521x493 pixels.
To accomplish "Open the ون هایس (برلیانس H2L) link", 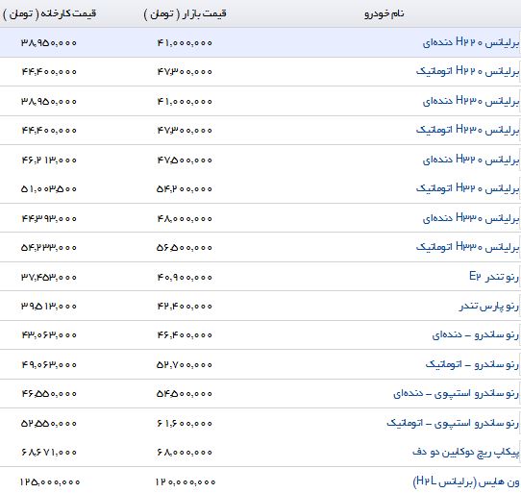I will (466, 481).
